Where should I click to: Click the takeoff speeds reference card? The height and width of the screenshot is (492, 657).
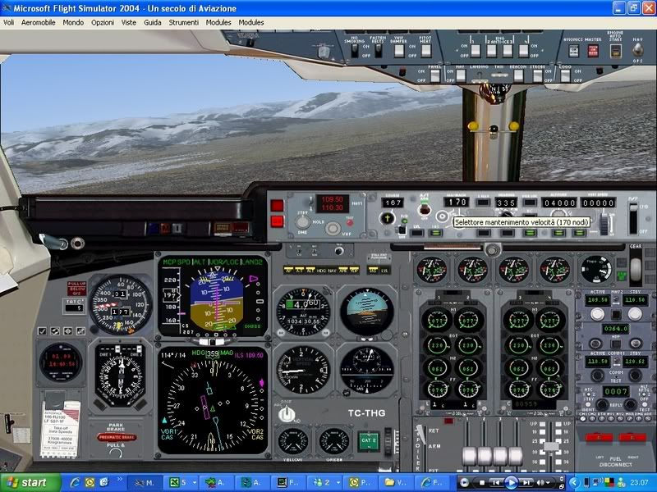coord(61,428)
